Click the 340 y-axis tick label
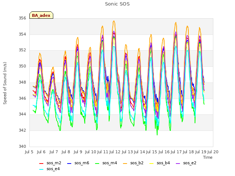235x176 pixels. [22, 146]
